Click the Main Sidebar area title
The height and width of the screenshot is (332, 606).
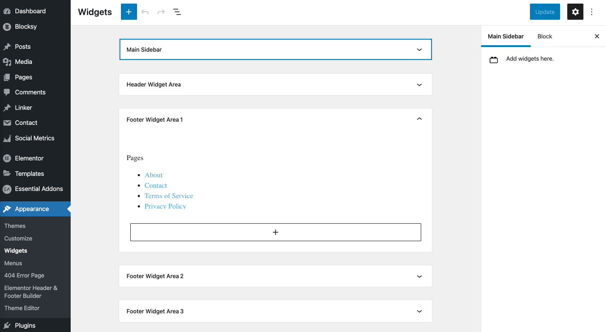144,50
